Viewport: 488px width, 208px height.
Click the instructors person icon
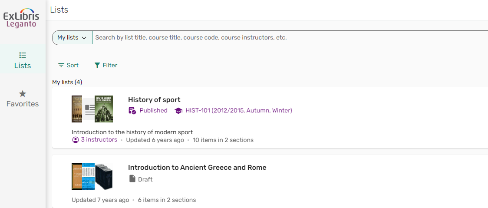point(75,140)
